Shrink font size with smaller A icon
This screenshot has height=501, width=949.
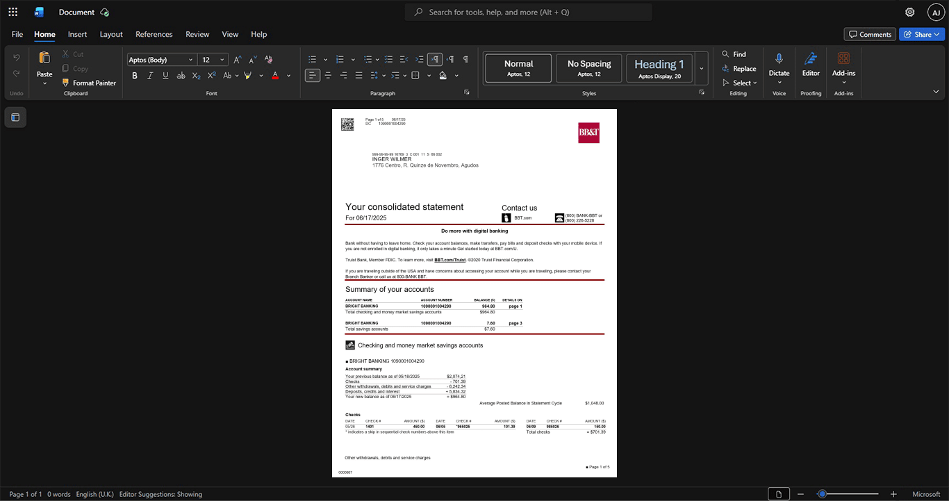[x=253, y=60]
